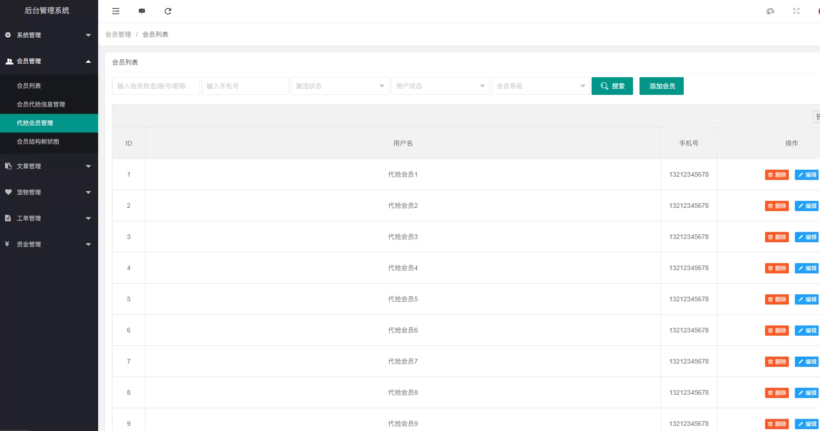Delete the 代抢会员1 row
Viewport: 820px width, 431px height.
[777, 175]
